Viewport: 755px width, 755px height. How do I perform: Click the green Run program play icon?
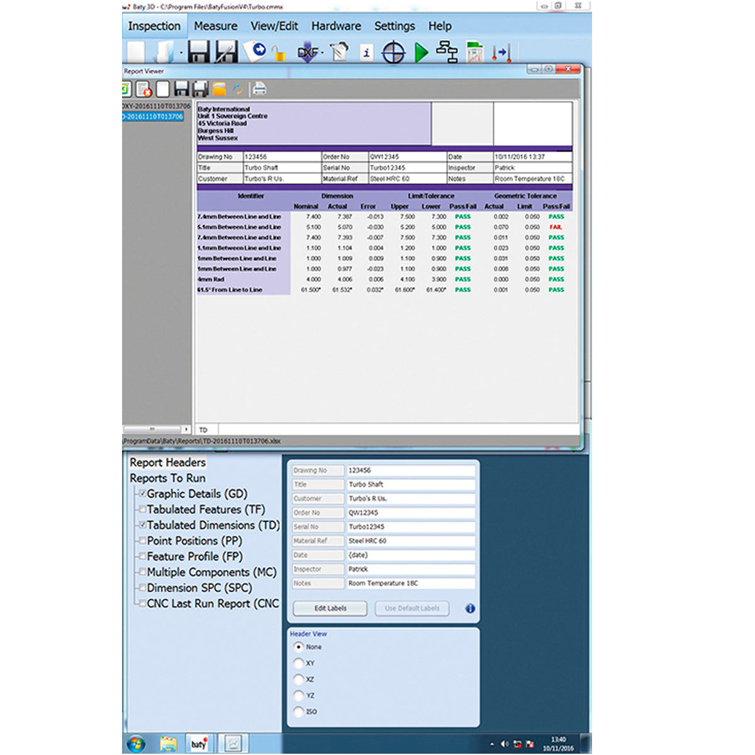coord(422,52)
